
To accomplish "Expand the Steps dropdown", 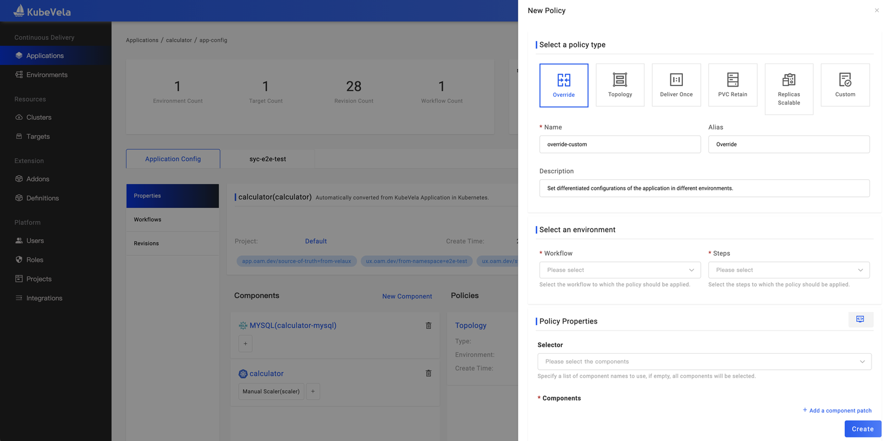I will pos(789,270).
